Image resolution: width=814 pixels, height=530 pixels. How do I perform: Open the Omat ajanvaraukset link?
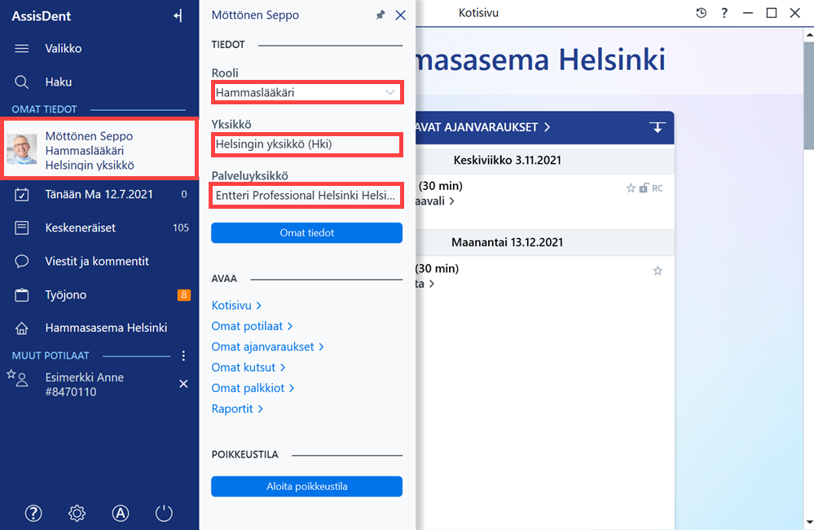(267, 347)
